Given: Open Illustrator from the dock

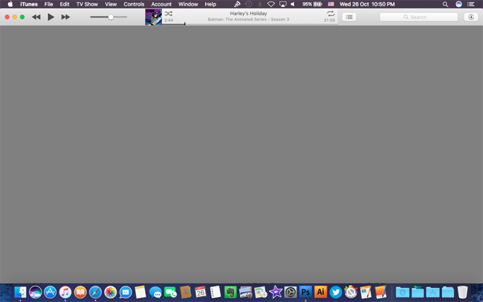Looking at the screenshot, I should (320, 292).
